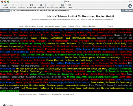Screen dimensions: 133x106
Task: Open the Kontakt menu link
Action: pos(93,26)
